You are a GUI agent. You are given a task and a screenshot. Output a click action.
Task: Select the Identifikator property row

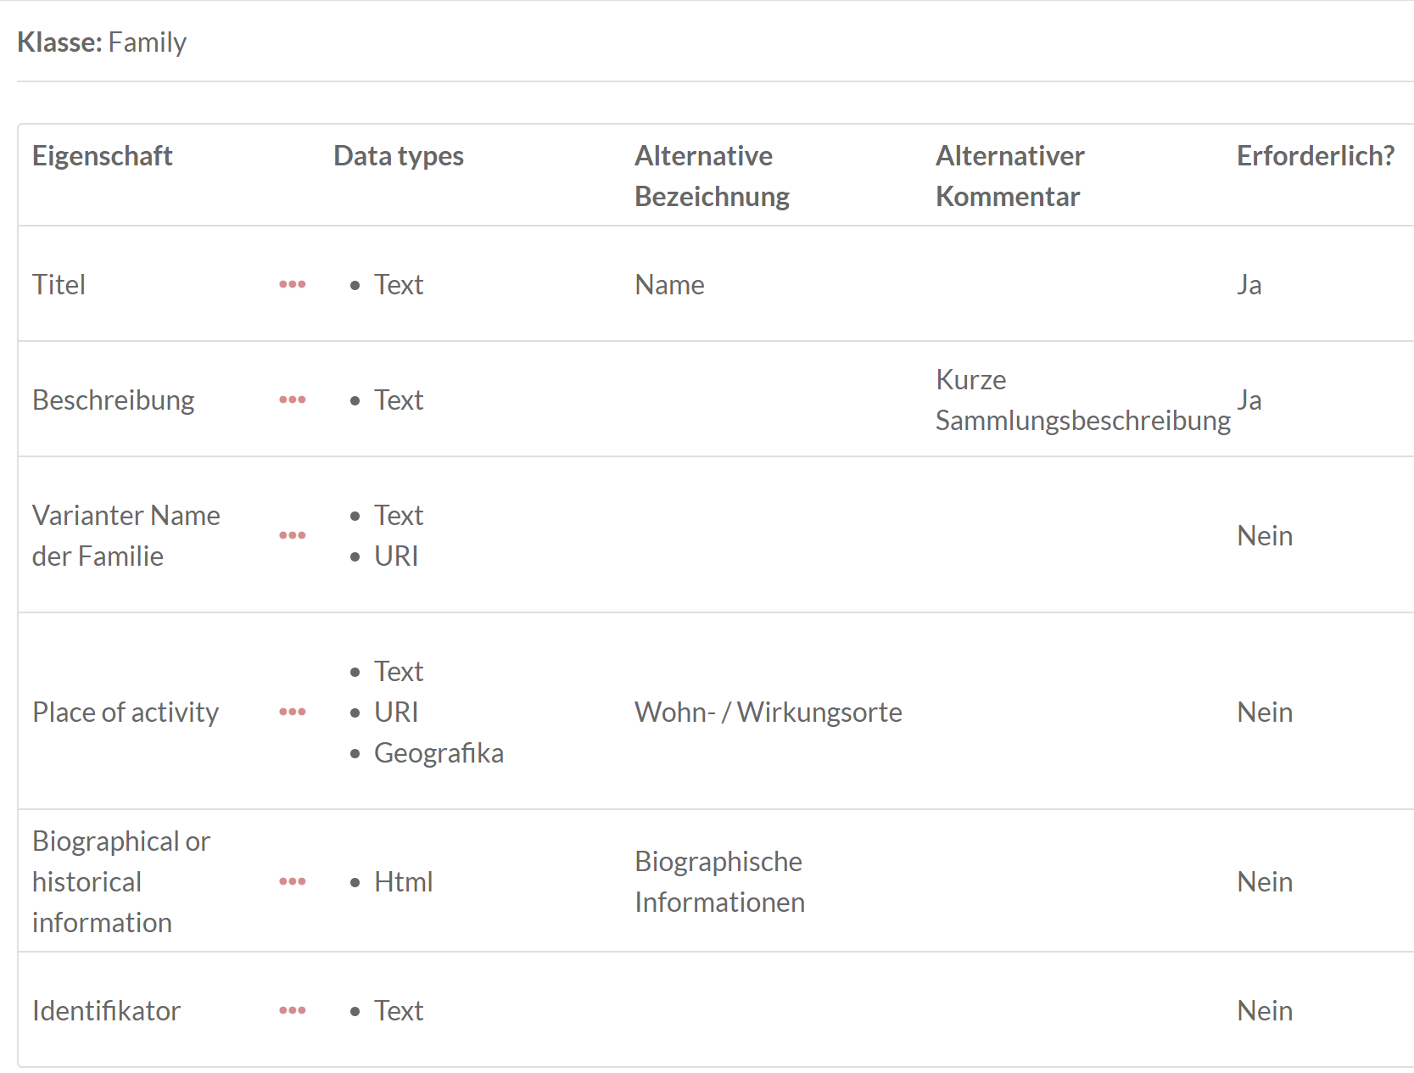click(x=106, y=1010)
